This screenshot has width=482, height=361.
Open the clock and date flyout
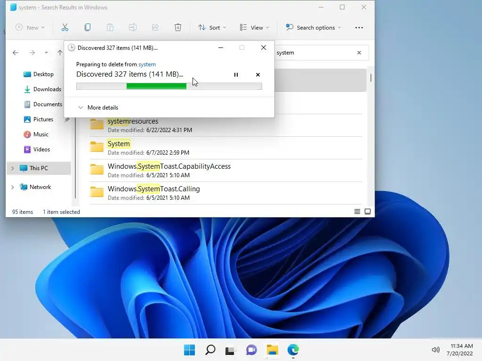pos(460,350)
